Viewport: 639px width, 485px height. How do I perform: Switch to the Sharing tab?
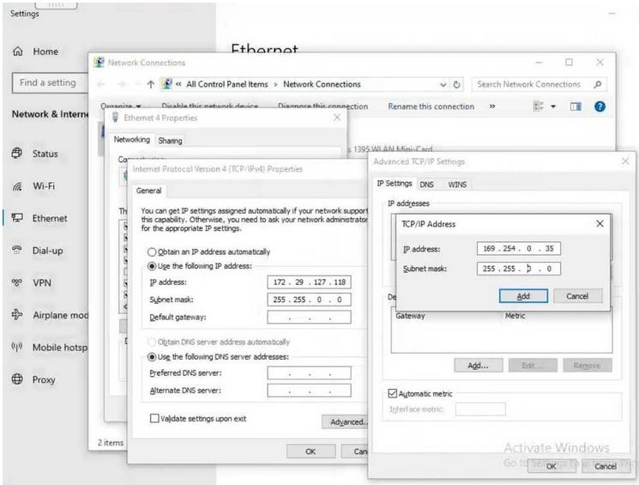click(170, 140)
